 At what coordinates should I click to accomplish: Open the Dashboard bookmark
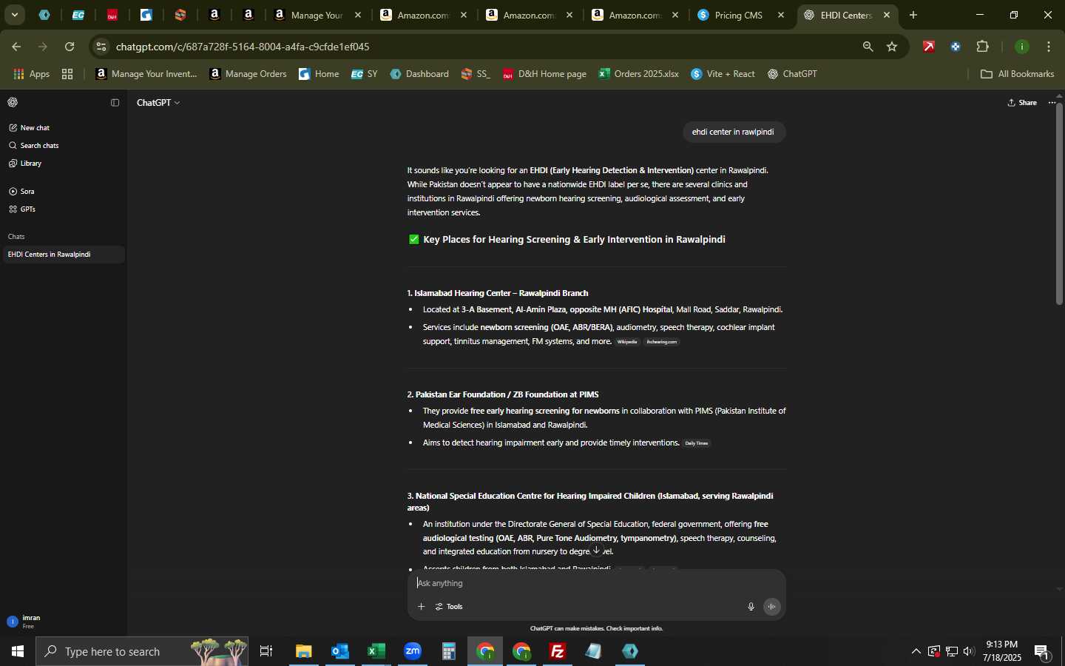(420, 74)
